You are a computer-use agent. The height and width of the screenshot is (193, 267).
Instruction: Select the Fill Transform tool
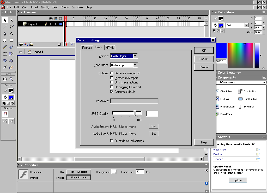(x=11, y=54)
